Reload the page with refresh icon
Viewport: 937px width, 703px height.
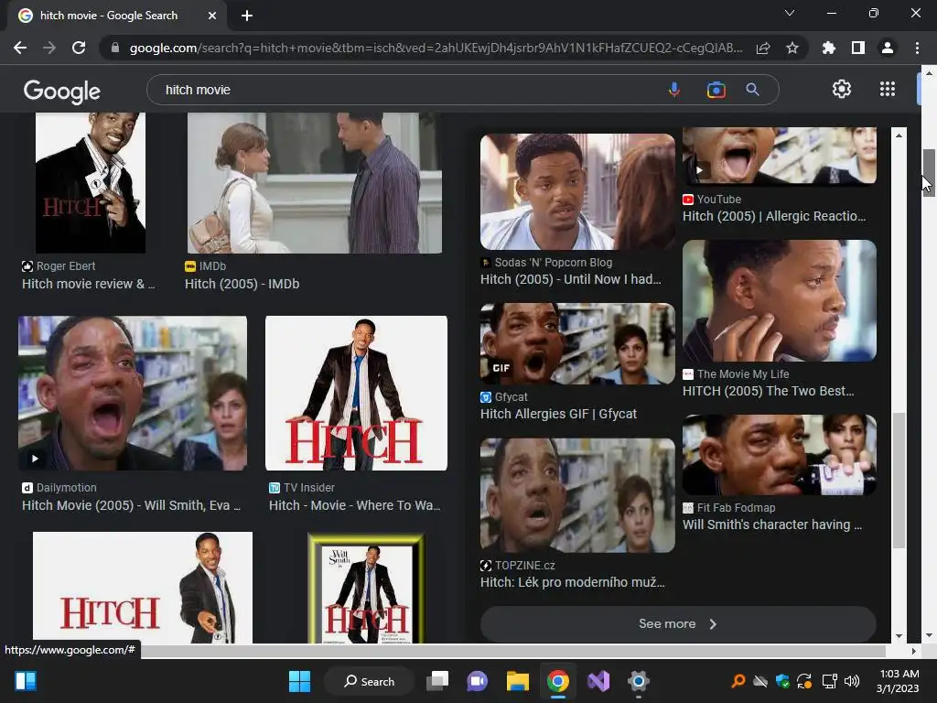pos(79,48)
